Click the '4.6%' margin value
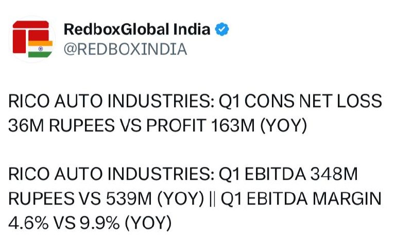The image size is (412, 252). [x=28, y=223]
